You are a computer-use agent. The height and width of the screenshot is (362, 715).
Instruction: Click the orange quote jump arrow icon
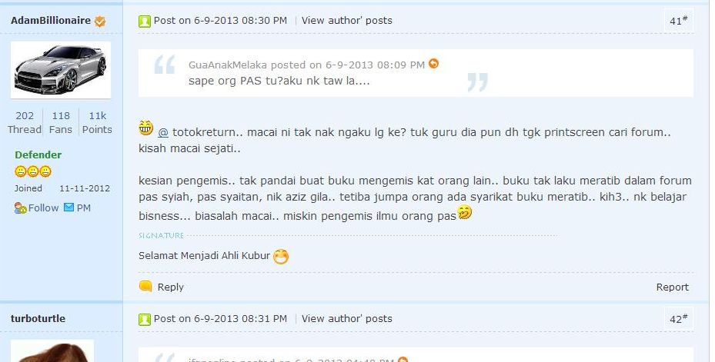coord(433,64)
